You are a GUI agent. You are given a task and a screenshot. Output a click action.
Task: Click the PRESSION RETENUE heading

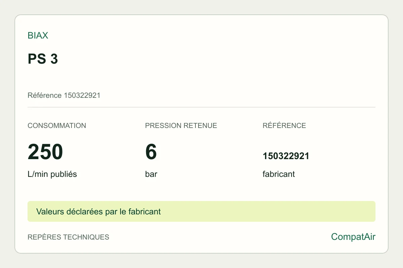[181, 126]
